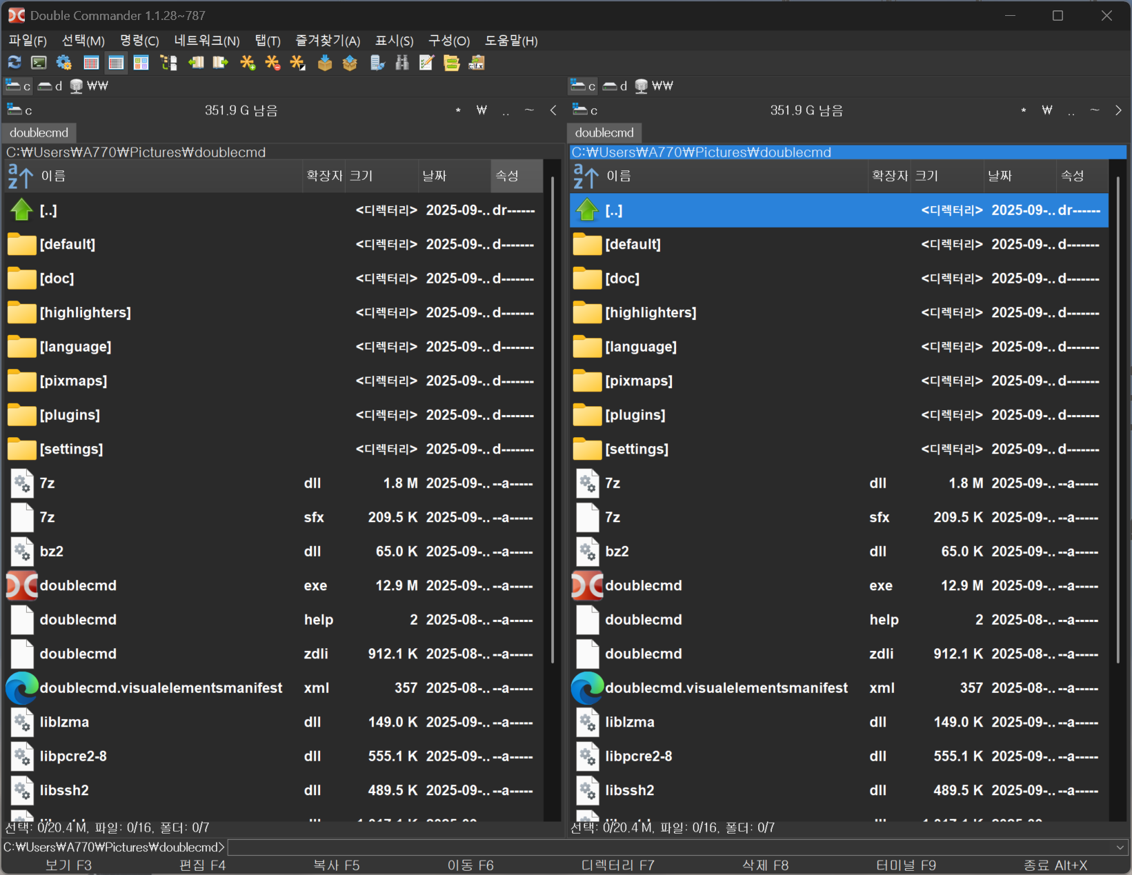
Task: Expand the command line history dropdown
Action: pyautogui.click(x=1120, y=847)
